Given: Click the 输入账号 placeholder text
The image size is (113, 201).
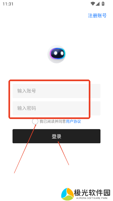Looking at the screenshot, I should click(27, 91).
